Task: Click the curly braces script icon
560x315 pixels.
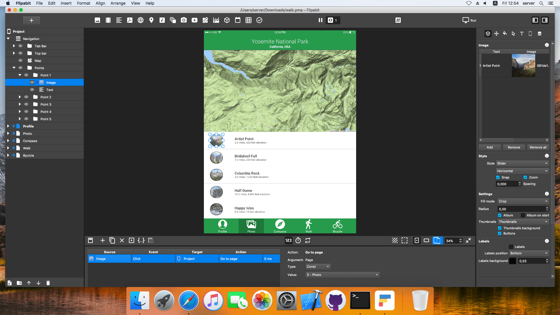Action: (141, 240)
